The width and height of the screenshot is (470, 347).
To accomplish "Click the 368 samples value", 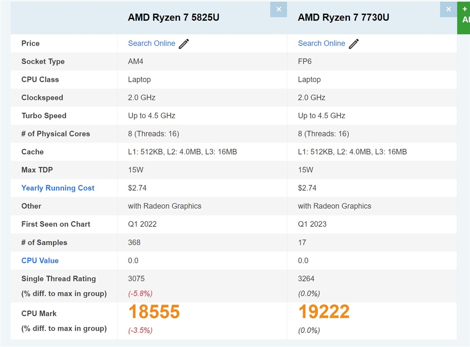I will (134, 242).
